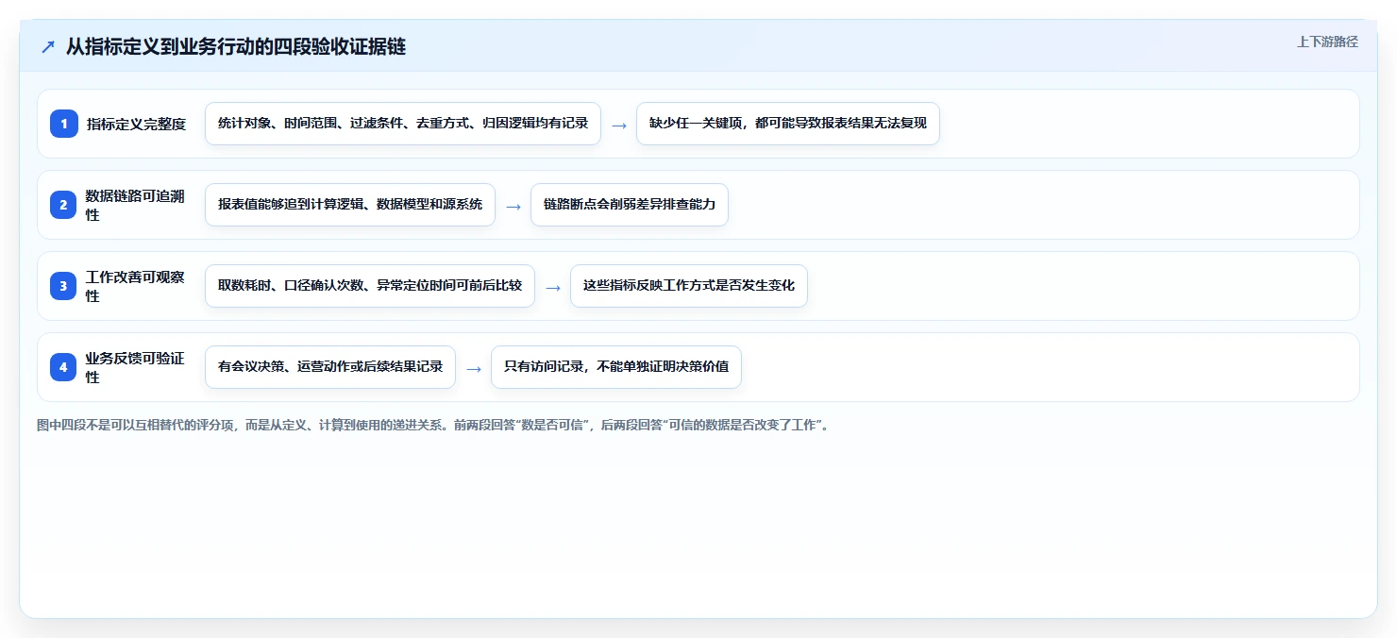Click the arrow in the 指标定义完整度 row

(x=619, y=125)
